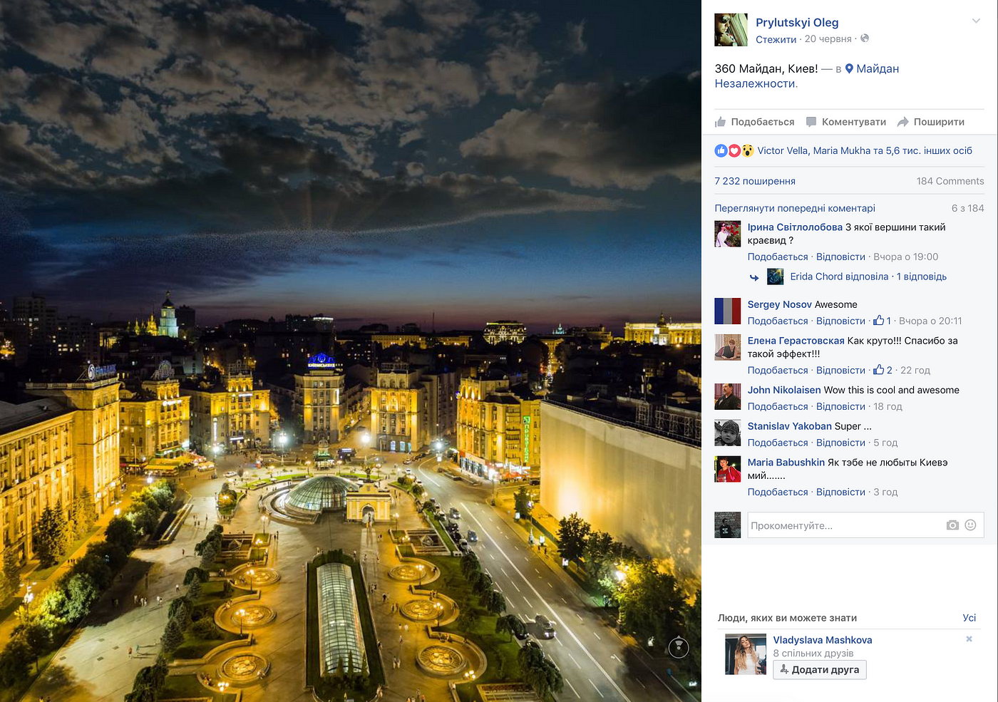The image size is (998, 702).
Task: Click the location pin icon before Майдан
Action: coord(849,68)
